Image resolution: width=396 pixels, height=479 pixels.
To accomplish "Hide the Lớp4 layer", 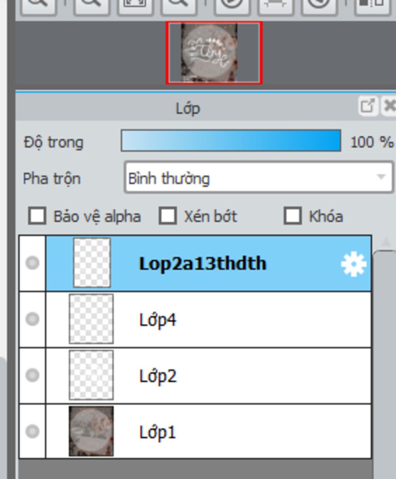I will (x=32, y=319).
